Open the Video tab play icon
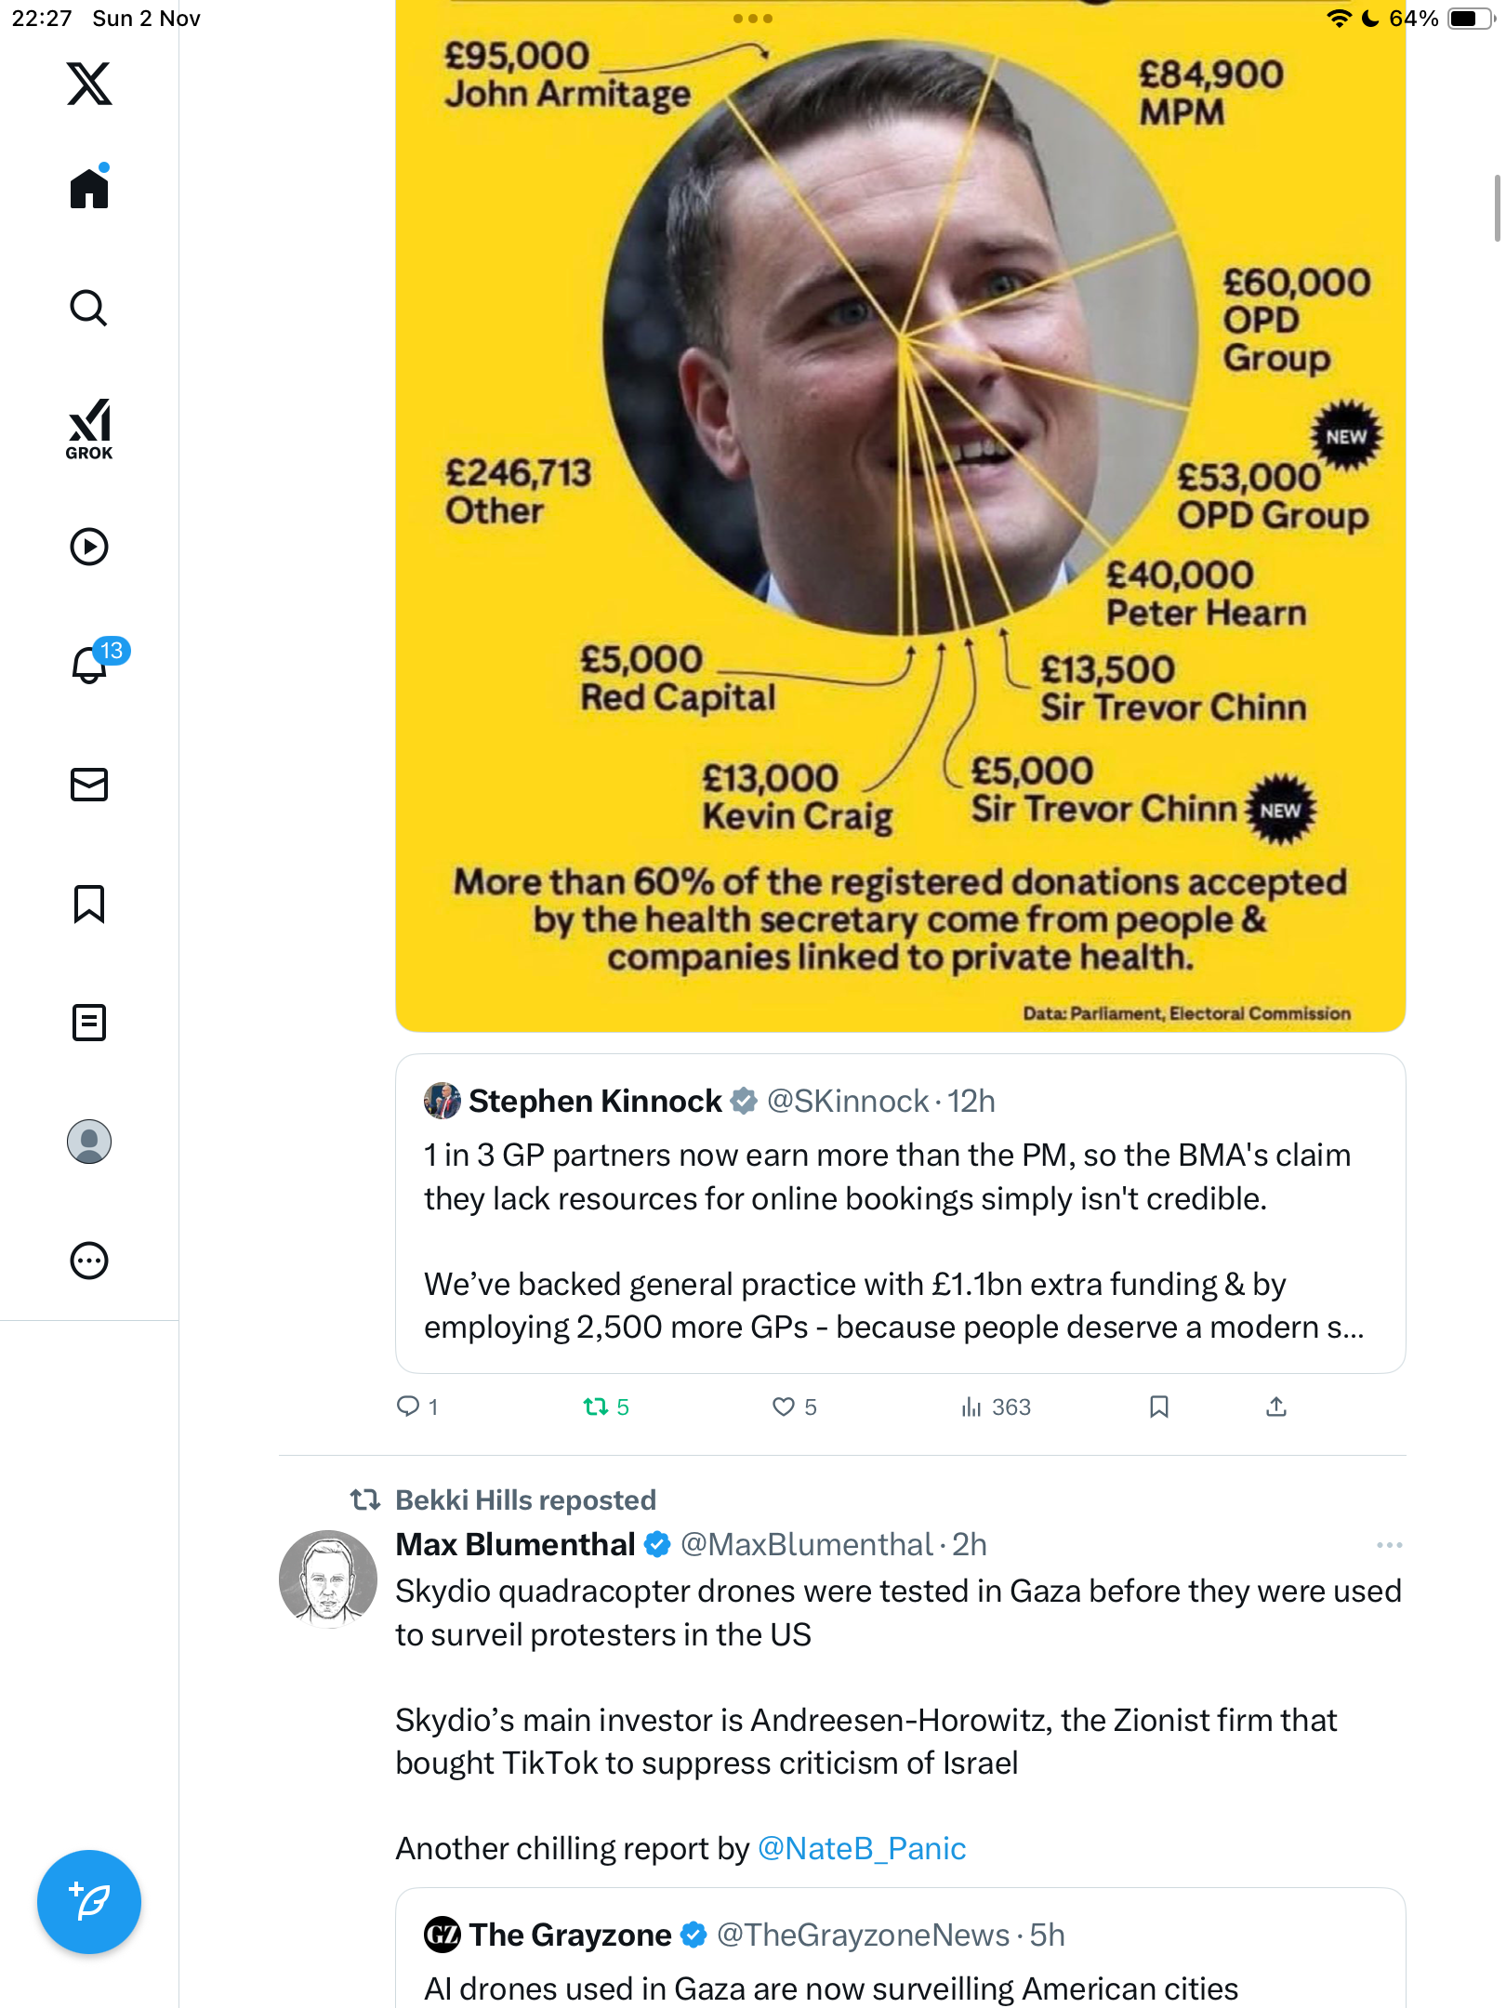The image size is (1506, 2008). tap(89, 547)
